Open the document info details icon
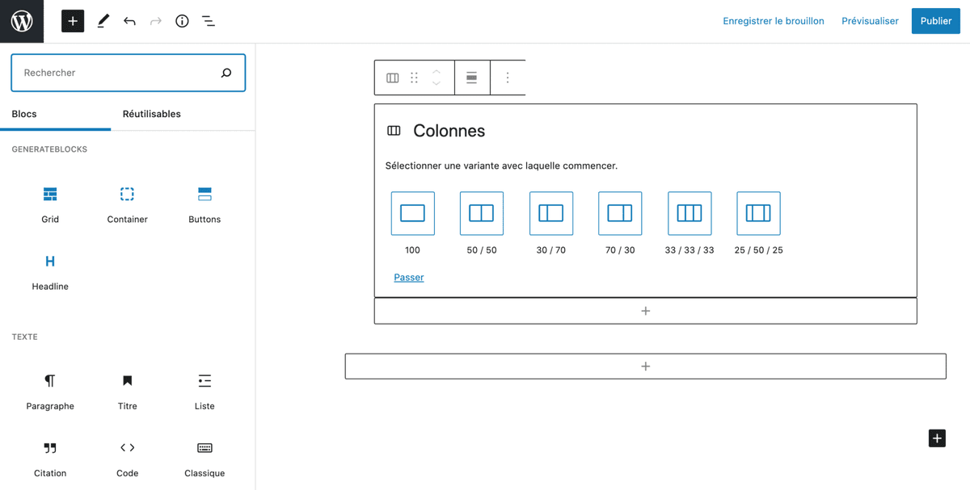Screen dimensions: 970x490 point(182,21)
